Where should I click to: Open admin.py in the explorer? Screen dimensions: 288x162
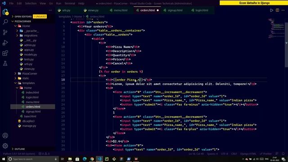tap(30, 45)
